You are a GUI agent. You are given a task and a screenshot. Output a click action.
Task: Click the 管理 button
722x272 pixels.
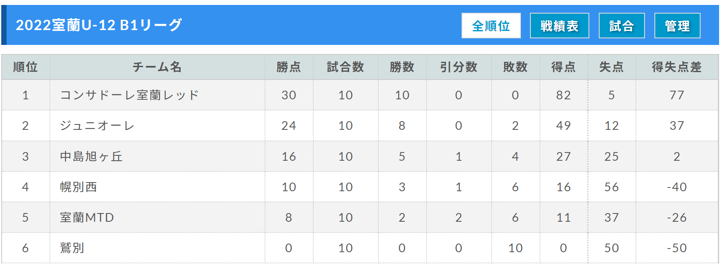click(677, 26)
